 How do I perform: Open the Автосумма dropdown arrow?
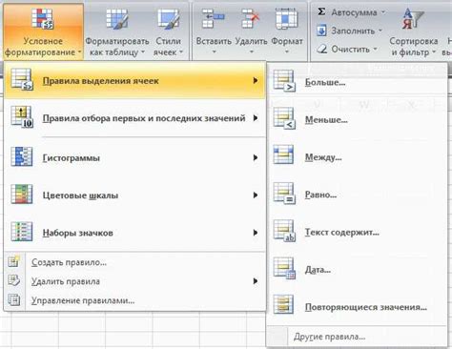383,12
